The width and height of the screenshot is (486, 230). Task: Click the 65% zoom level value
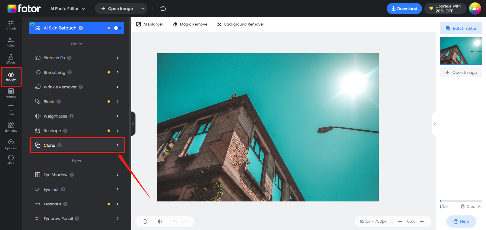[x=411, y=221]
